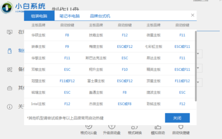Expand the first dropdown arrow behind dialog
This screenshot has width=222, height=139.
pos(198,54)
